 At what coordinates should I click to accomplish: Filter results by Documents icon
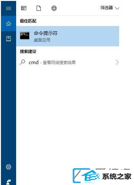click(x=39, y=8)
